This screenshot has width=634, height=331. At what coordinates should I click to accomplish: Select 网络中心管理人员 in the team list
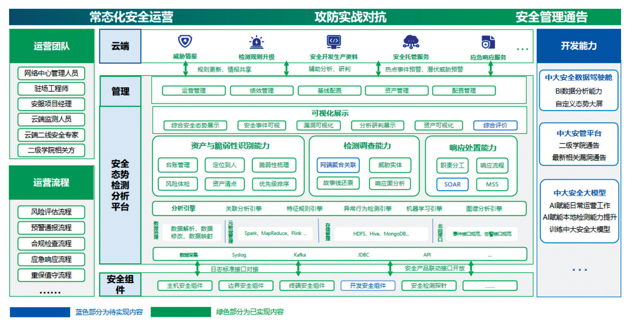pos(51,73)
